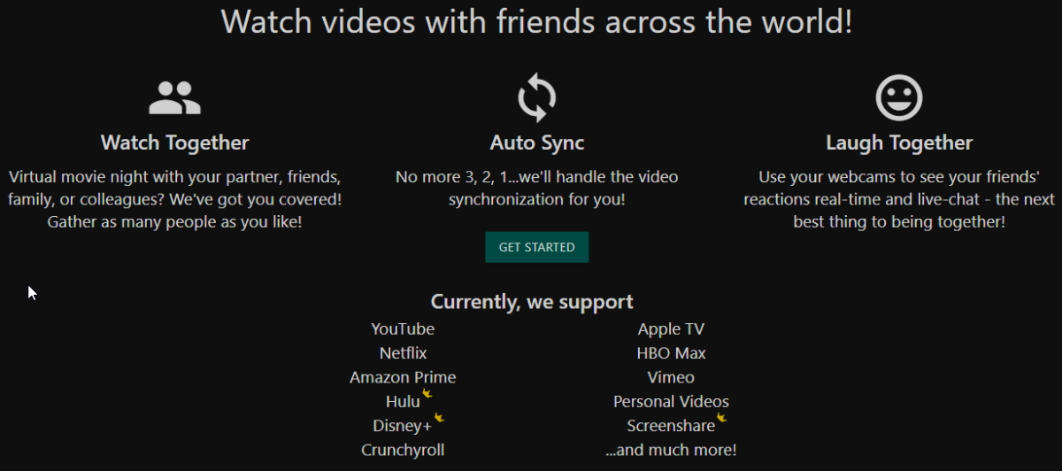Click the Vimeo entry
This screenshot has width=1062, height=471.
click(671, 377)
